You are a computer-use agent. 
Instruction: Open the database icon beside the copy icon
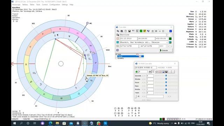[x=122, y=31]
